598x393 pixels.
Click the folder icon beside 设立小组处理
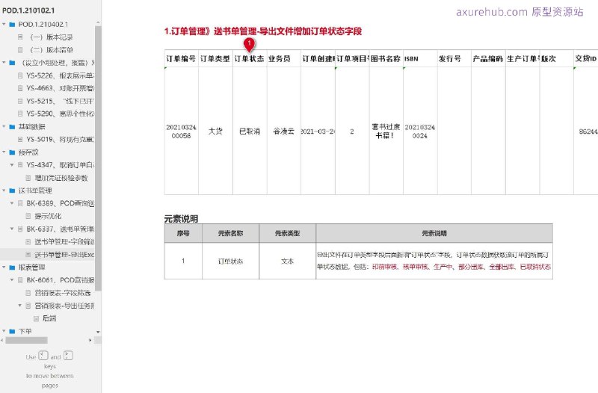pos(12,63)
